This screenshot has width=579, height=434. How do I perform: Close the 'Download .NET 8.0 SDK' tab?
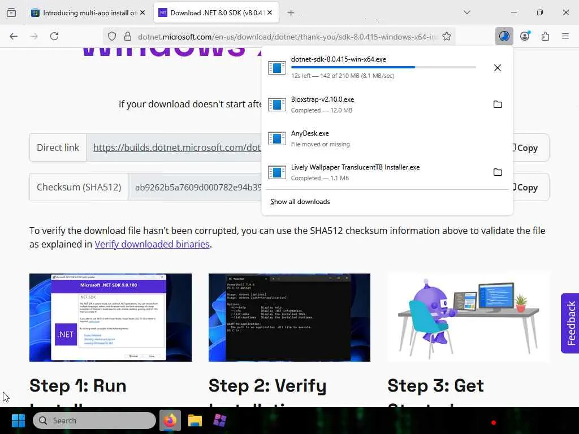270,12
